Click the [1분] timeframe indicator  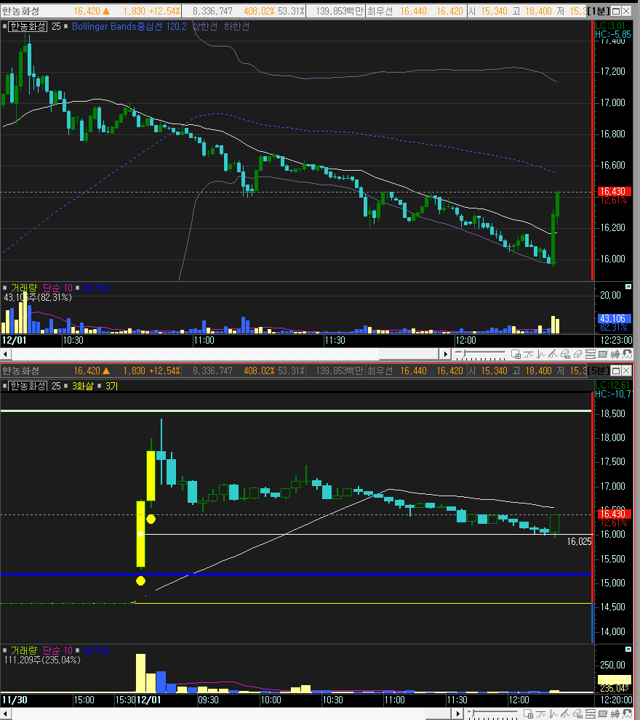(x=599, y=11)
